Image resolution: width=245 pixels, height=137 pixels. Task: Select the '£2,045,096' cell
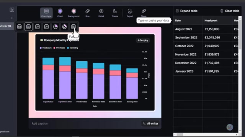pyautogui.click(x=217, y=37)
